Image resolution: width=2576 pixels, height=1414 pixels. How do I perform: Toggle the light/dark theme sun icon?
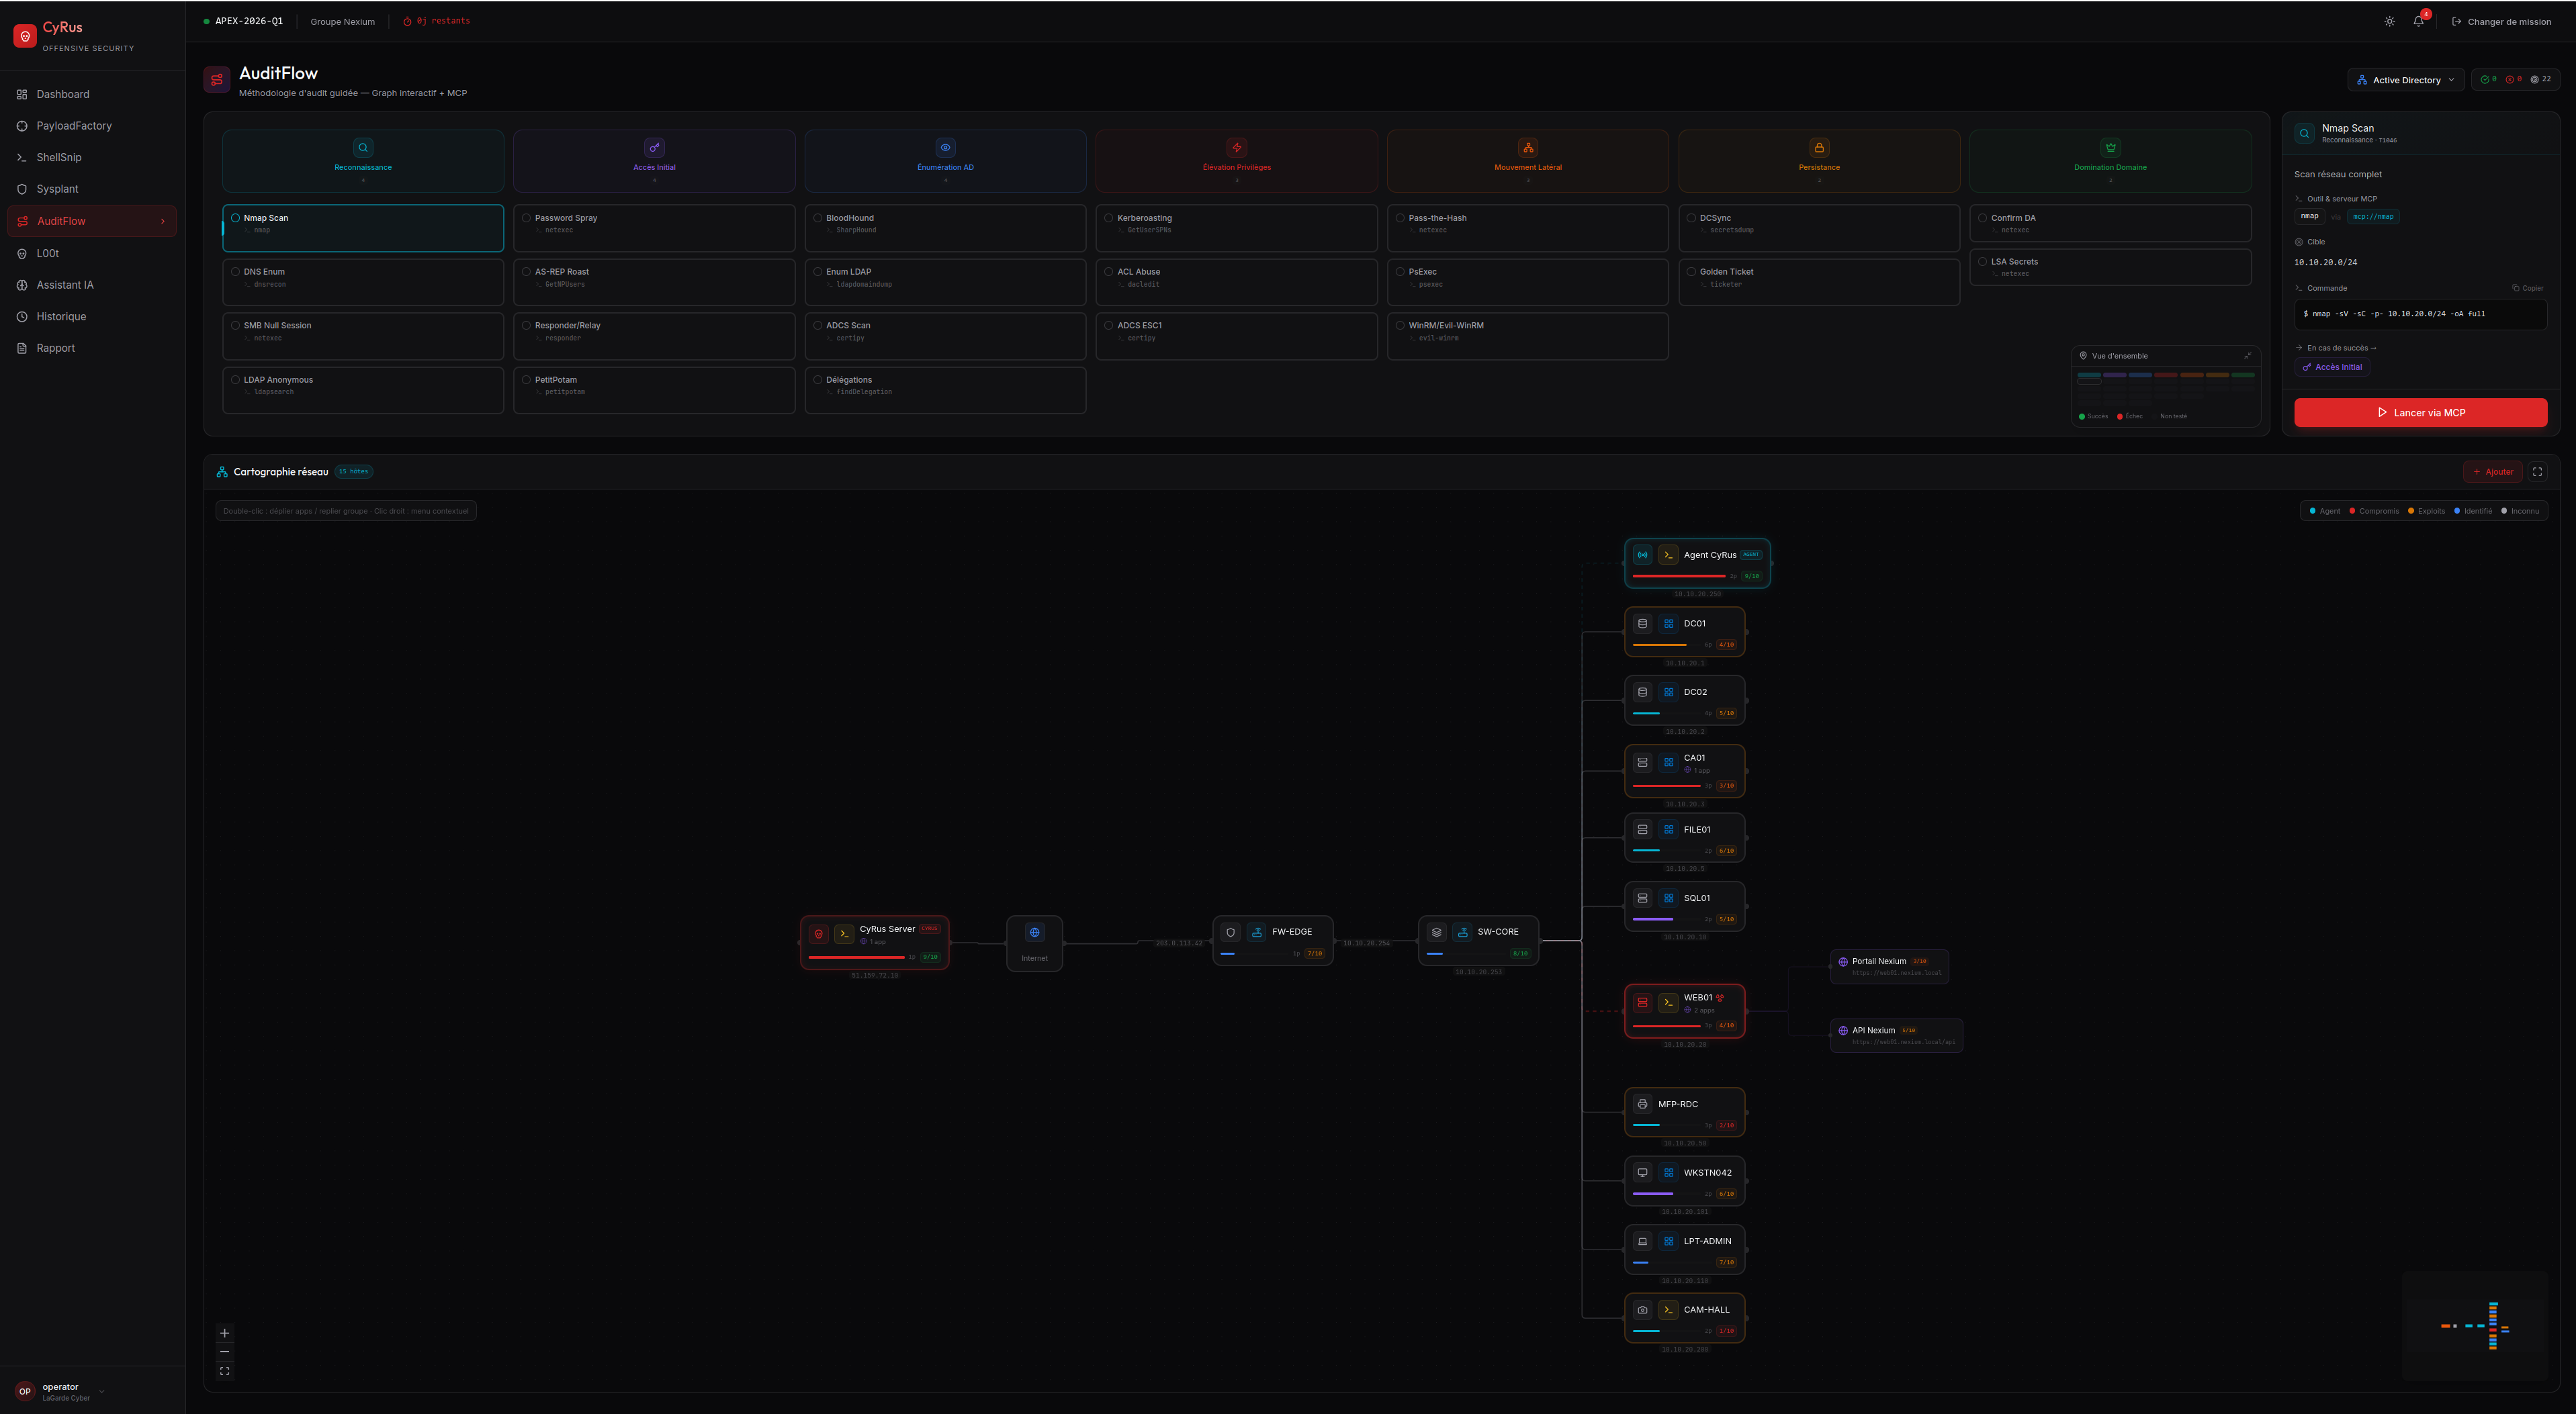(2389, 21)
